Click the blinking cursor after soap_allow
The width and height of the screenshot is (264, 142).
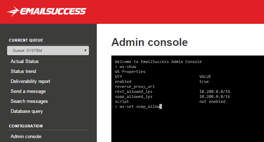pyautogui.click(x=160, y=106)
